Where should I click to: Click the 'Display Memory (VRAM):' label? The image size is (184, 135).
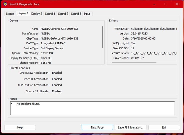click(x=25, y=58)
